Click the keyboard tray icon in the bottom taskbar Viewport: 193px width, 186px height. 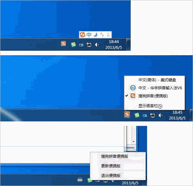80,180
